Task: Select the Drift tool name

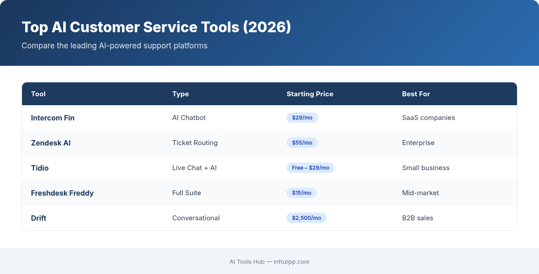Action: click(x=39, y=218)
